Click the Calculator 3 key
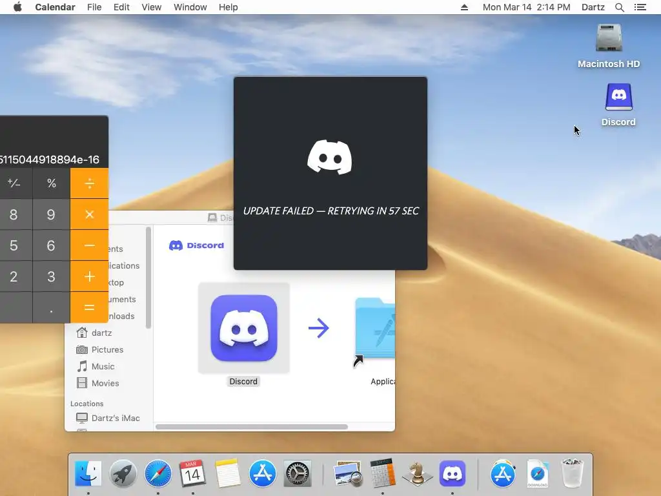Image resolution: width=661 pixels, height=496 pixels. point(52,276)
